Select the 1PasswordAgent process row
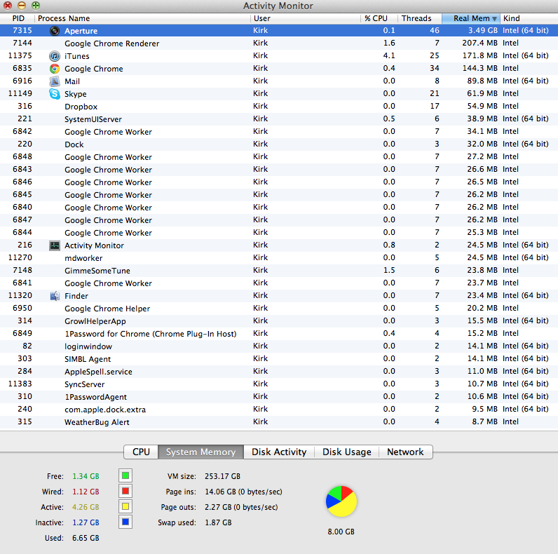558x554 pixels. point(279,397)
